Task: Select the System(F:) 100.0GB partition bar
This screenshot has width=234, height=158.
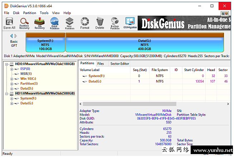Action: point(45,42)
